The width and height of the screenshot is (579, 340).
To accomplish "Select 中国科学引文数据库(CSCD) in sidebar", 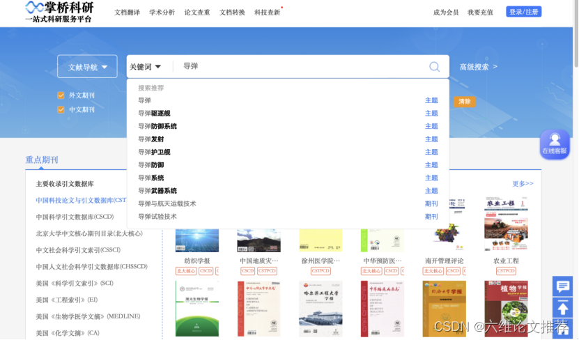I will tap(75, 217).
